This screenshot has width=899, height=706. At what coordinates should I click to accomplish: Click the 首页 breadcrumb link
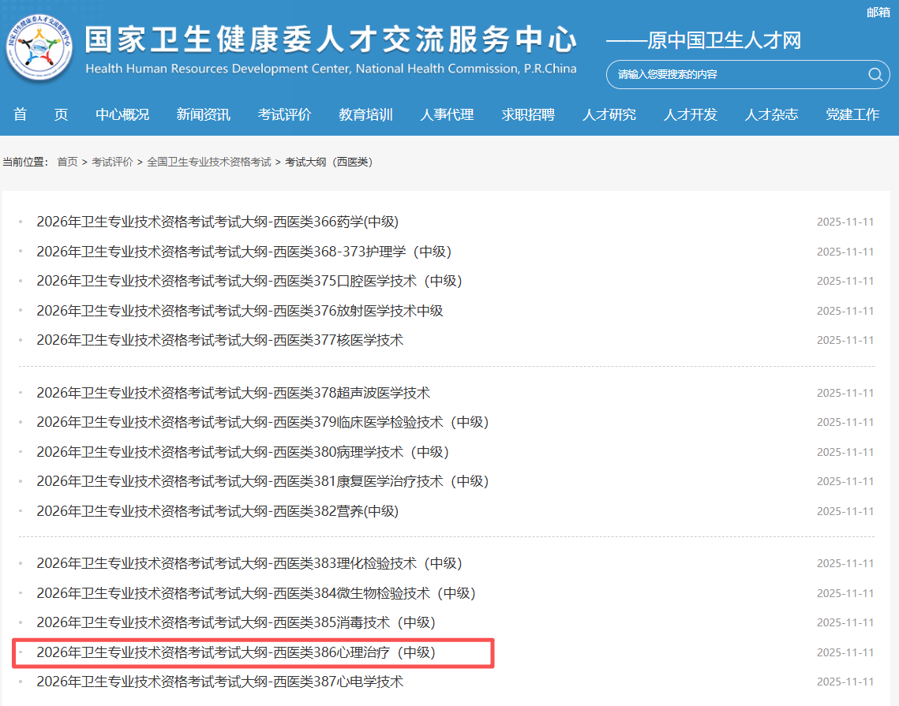pos(67,162)
